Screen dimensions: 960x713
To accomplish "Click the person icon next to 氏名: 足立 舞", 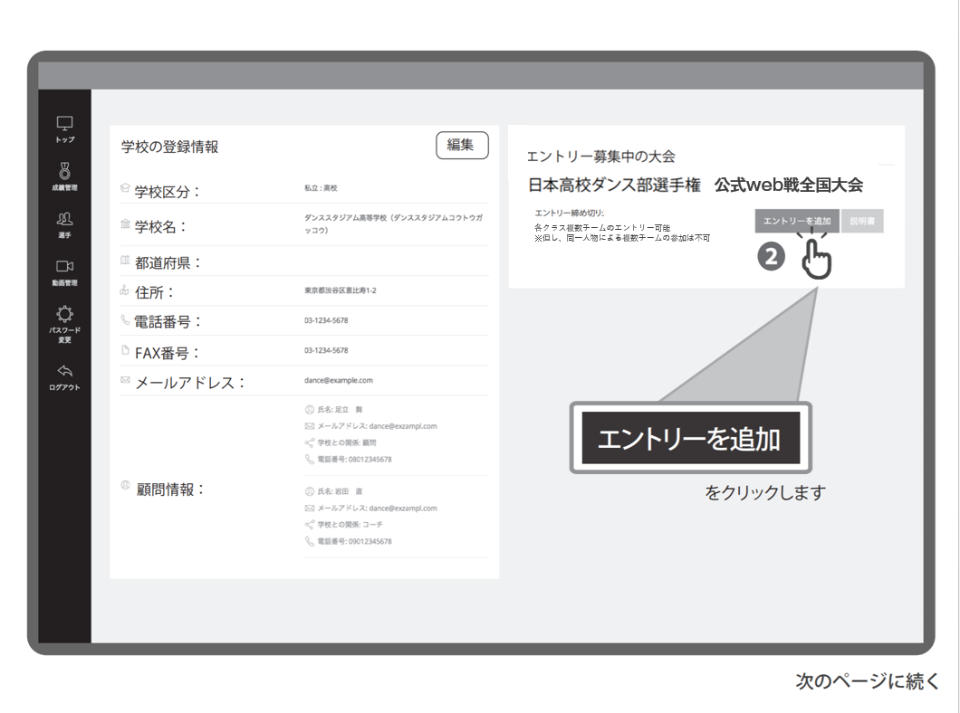I will (309, 410).
